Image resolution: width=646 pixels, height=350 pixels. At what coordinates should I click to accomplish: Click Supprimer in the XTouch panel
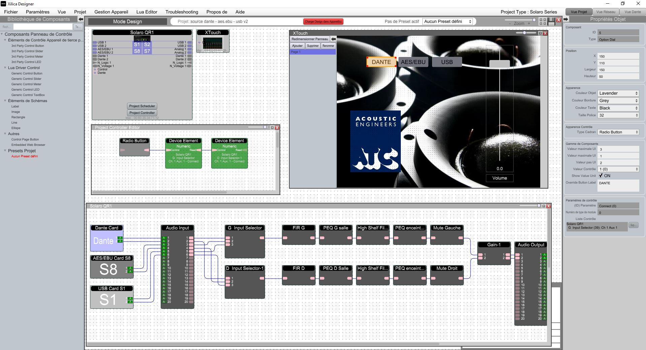(x=313, y=46)
